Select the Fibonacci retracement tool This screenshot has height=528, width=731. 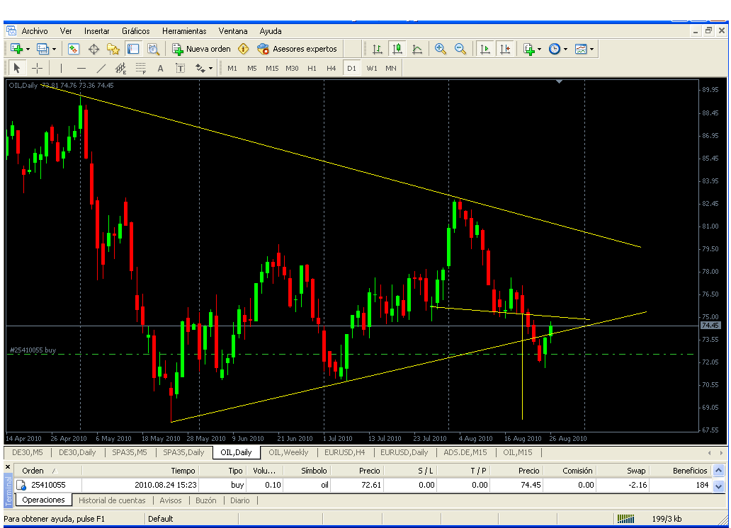point(141,69)
